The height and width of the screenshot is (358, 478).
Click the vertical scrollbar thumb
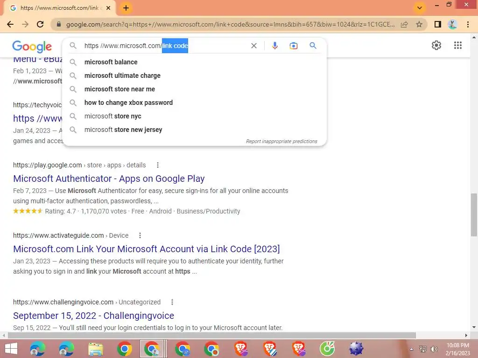(x=474, y=214)
